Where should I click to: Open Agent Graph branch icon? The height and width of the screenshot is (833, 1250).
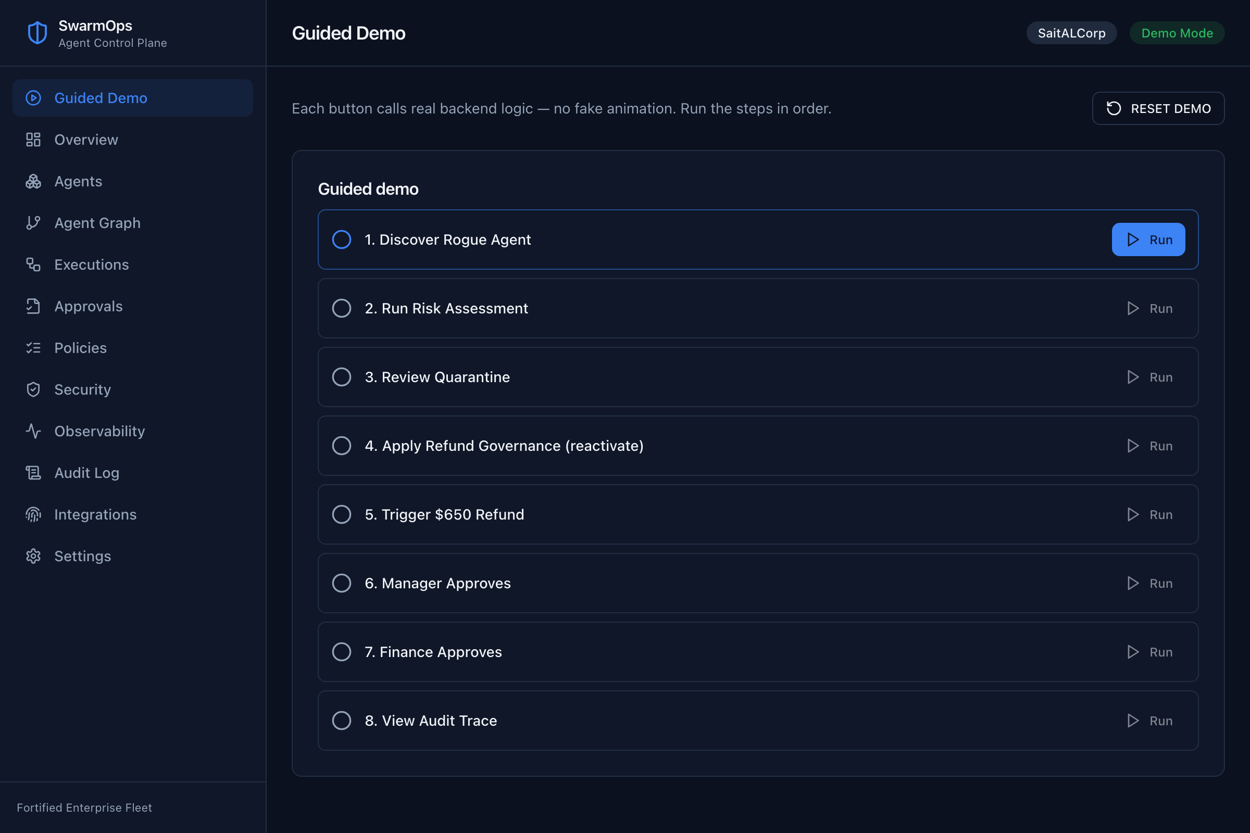(33, 223)
